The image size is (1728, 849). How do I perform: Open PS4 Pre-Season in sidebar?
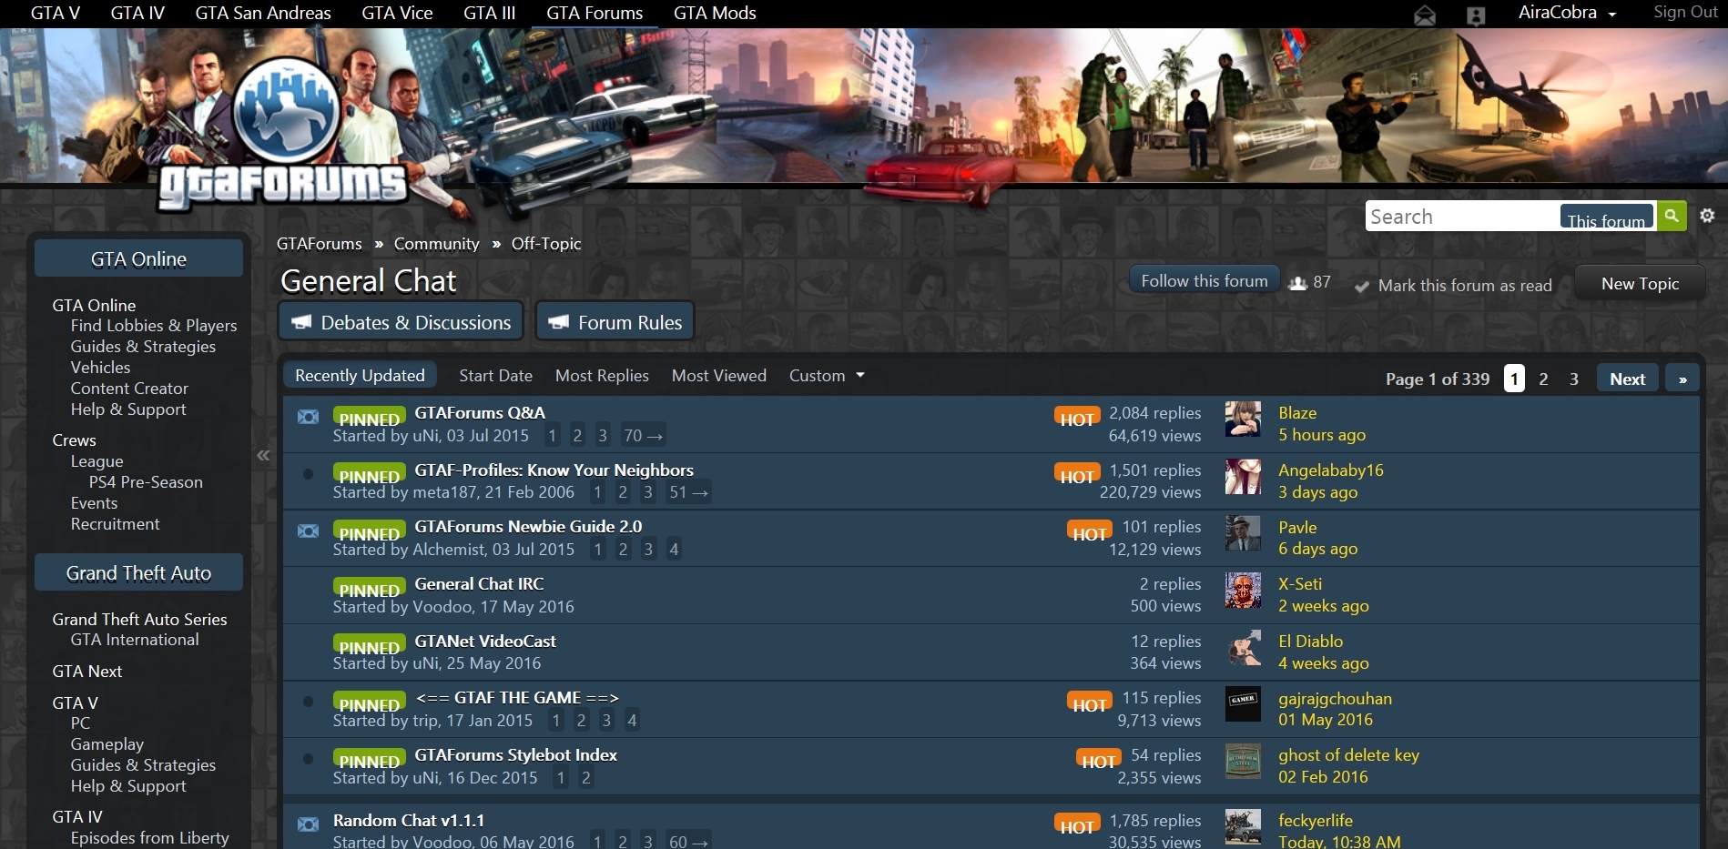[x=146, y=482]
